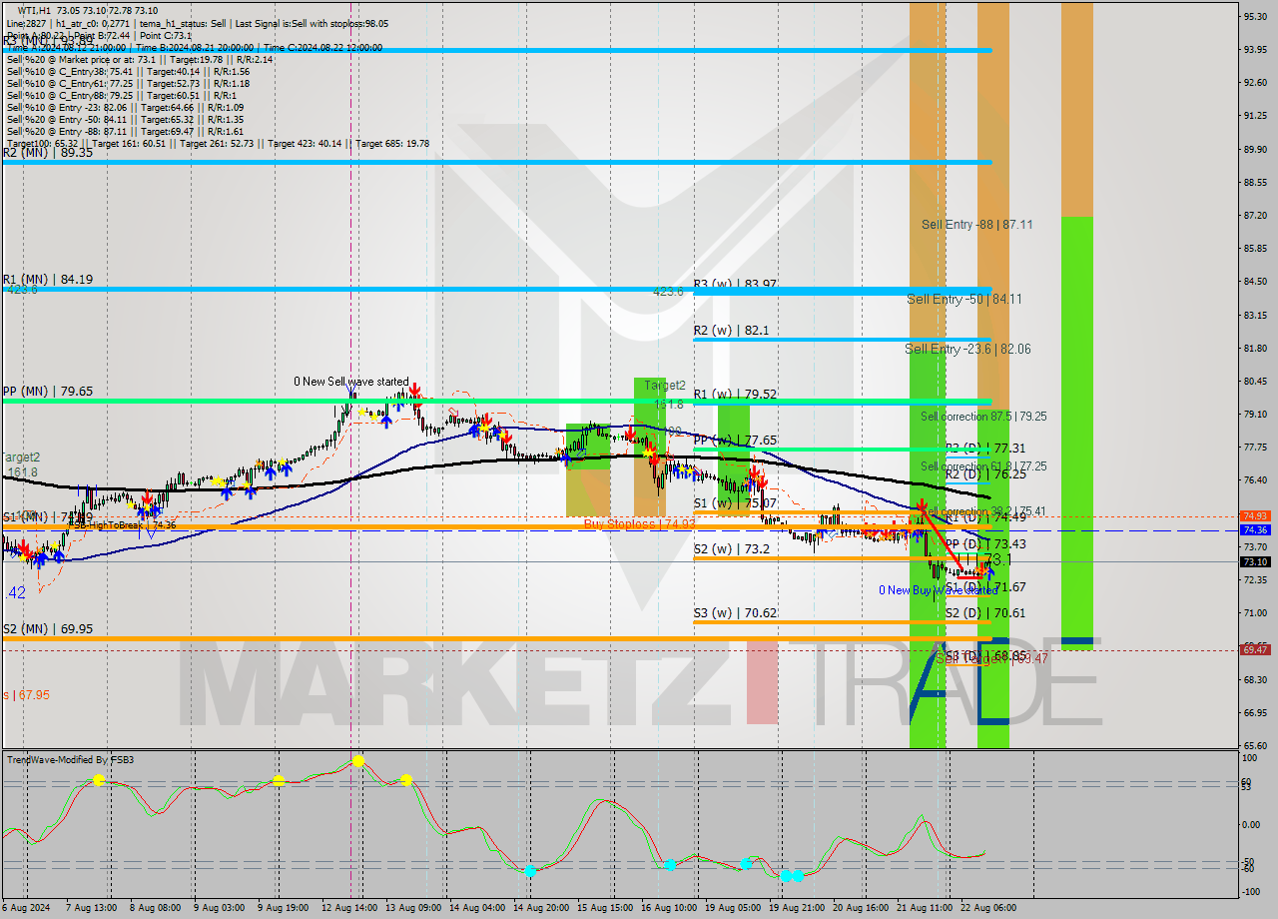Click the S2 (MN) | 69.95 label

47,629
